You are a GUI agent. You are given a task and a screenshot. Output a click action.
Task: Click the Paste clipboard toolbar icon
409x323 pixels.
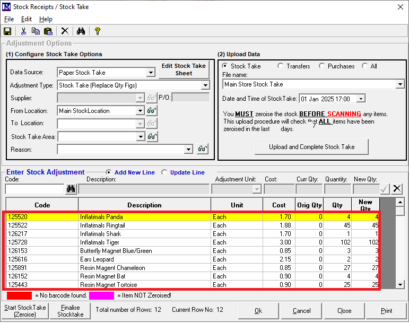48,31
